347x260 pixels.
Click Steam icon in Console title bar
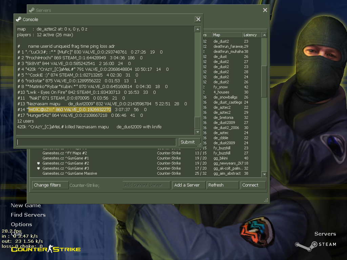[19, 19]
